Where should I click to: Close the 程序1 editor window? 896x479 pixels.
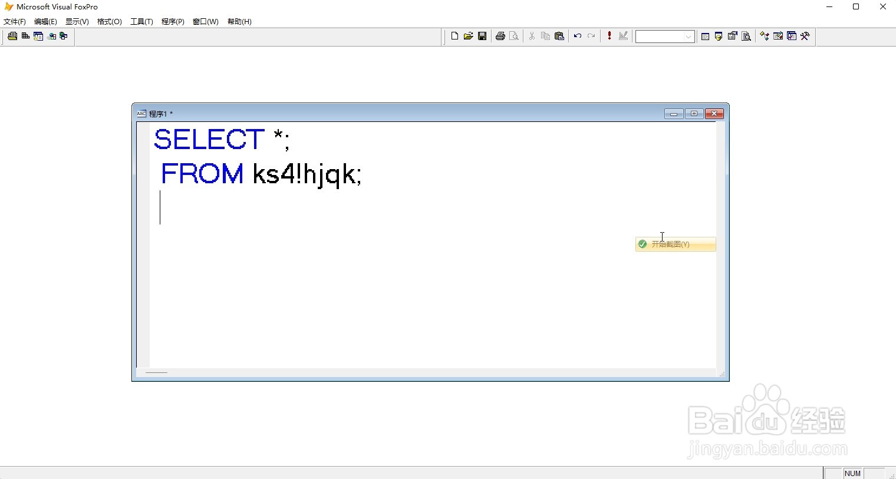tap(714, 114)
